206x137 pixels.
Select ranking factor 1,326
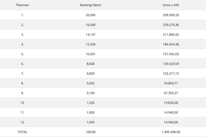click(91, 103)
